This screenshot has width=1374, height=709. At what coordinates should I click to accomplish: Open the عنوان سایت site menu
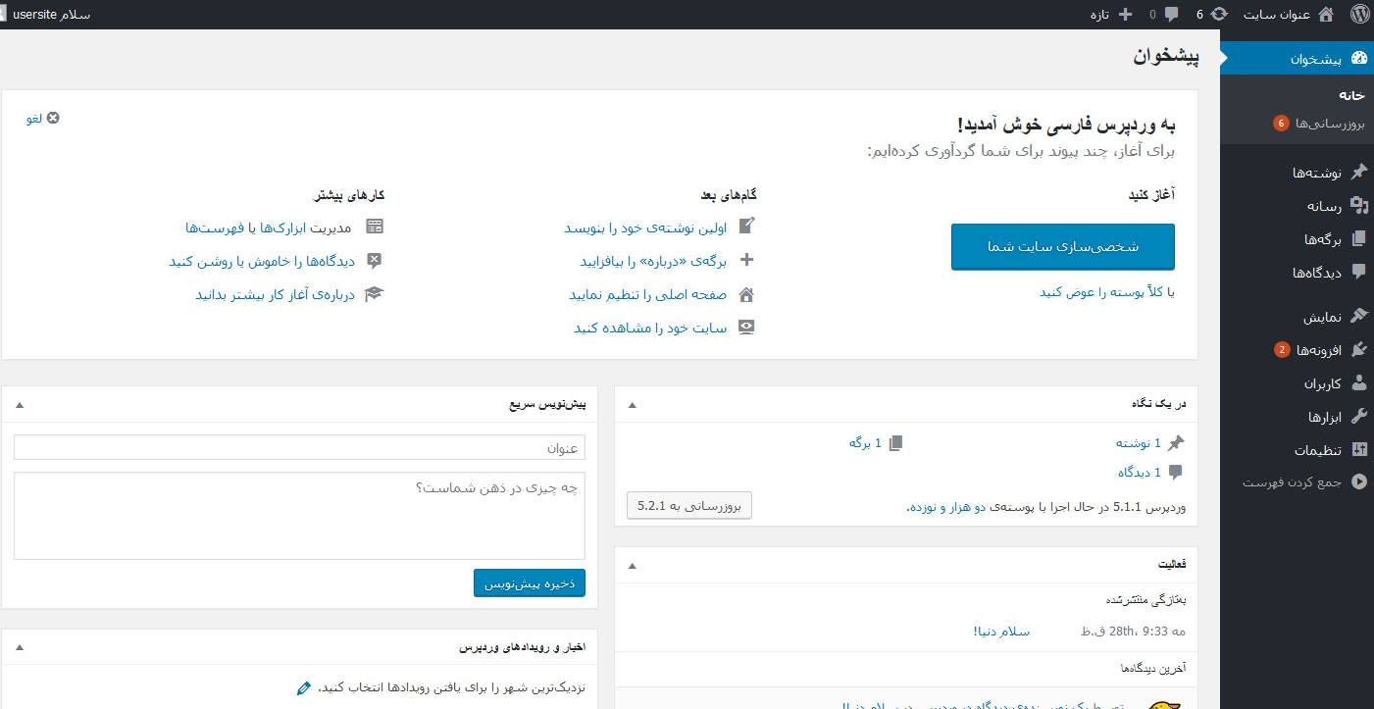click(1290, 15)
